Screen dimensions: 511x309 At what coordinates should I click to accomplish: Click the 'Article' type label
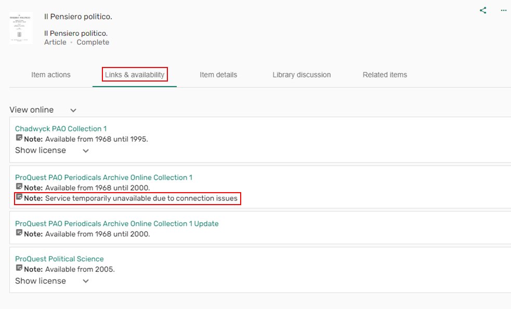click(x=55, y=43)
